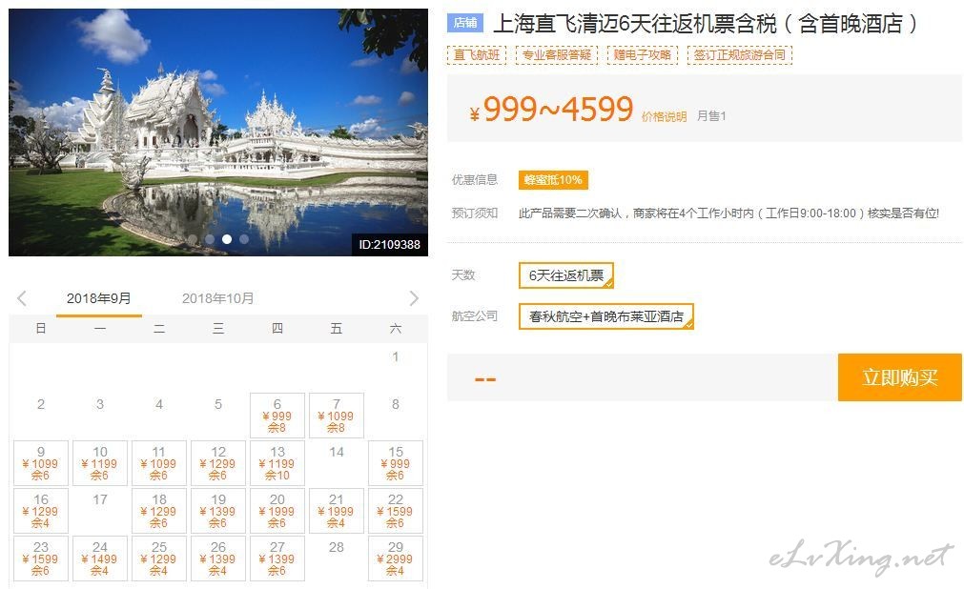Pick September 23 departure date
Viewport: 964px width, 589px height.
[41, 559]
